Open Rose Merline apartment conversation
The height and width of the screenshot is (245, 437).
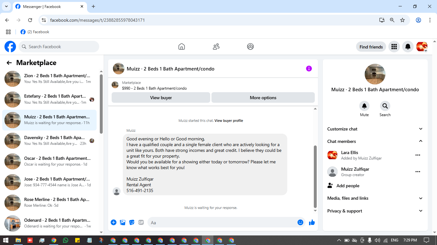[x=50, y=203]
